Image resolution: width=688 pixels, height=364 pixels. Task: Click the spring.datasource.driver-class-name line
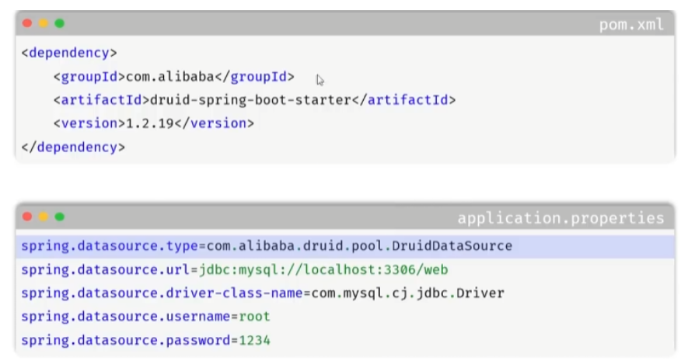click(263, 293)
